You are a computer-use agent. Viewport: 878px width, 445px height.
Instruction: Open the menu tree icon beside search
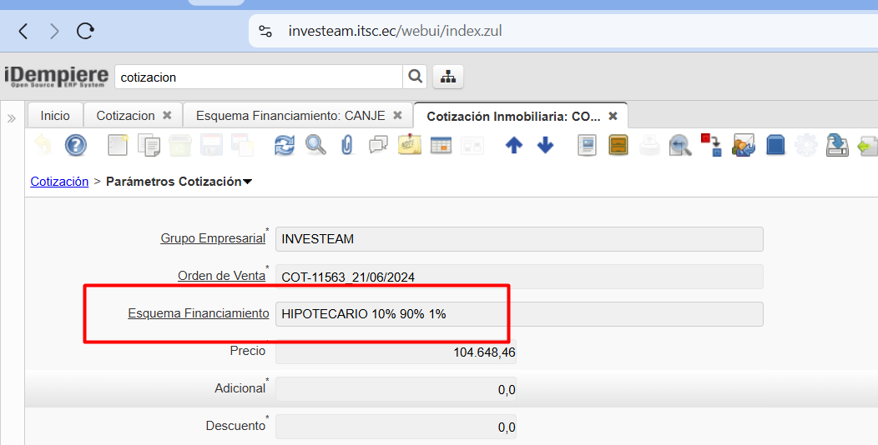(448, 77)
